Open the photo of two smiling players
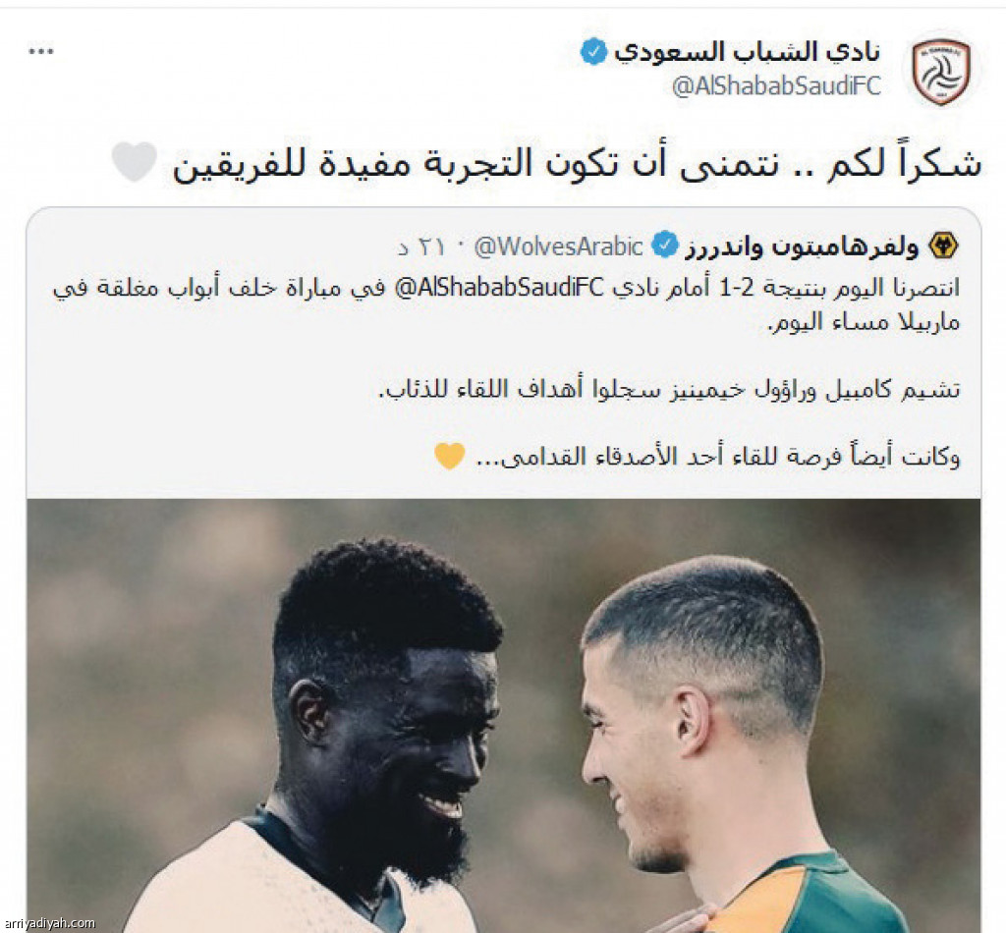This screenshot has width=1006, height=933. (x=504, y=716)
